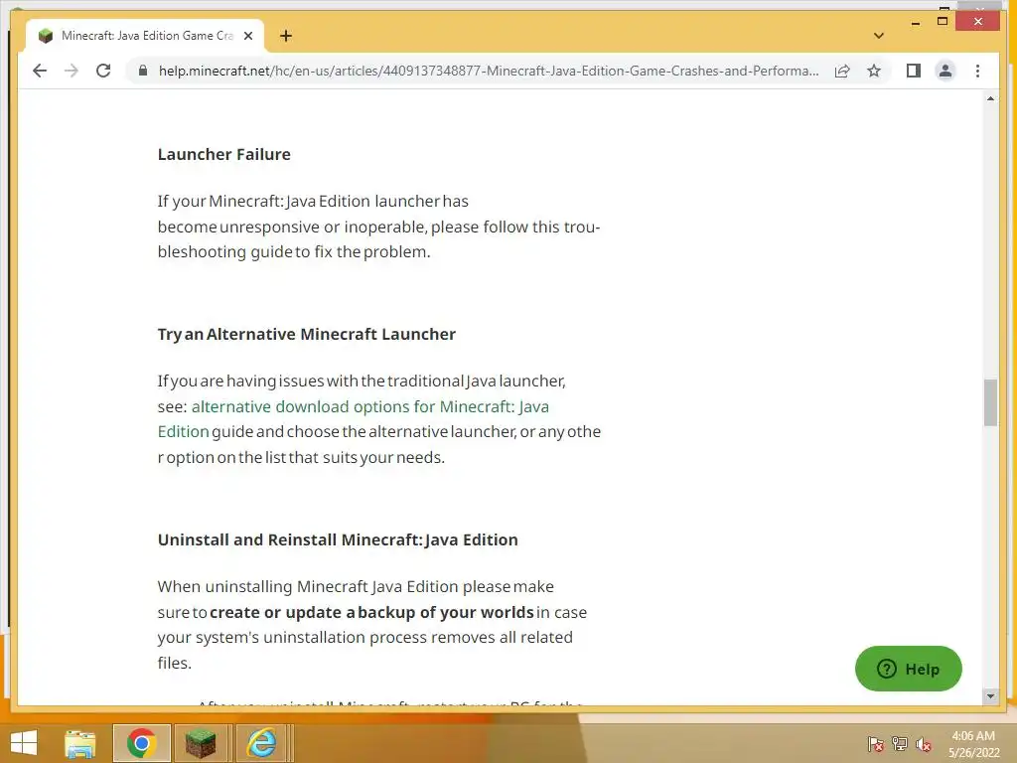
Task: Click the green Help button
Action: 908,669
